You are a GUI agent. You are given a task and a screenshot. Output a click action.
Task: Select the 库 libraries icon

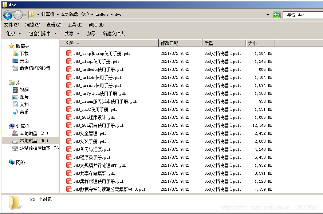tap(12, 82)
